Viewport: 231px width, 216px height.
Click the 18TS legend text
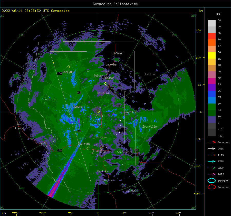pos(221,174)
